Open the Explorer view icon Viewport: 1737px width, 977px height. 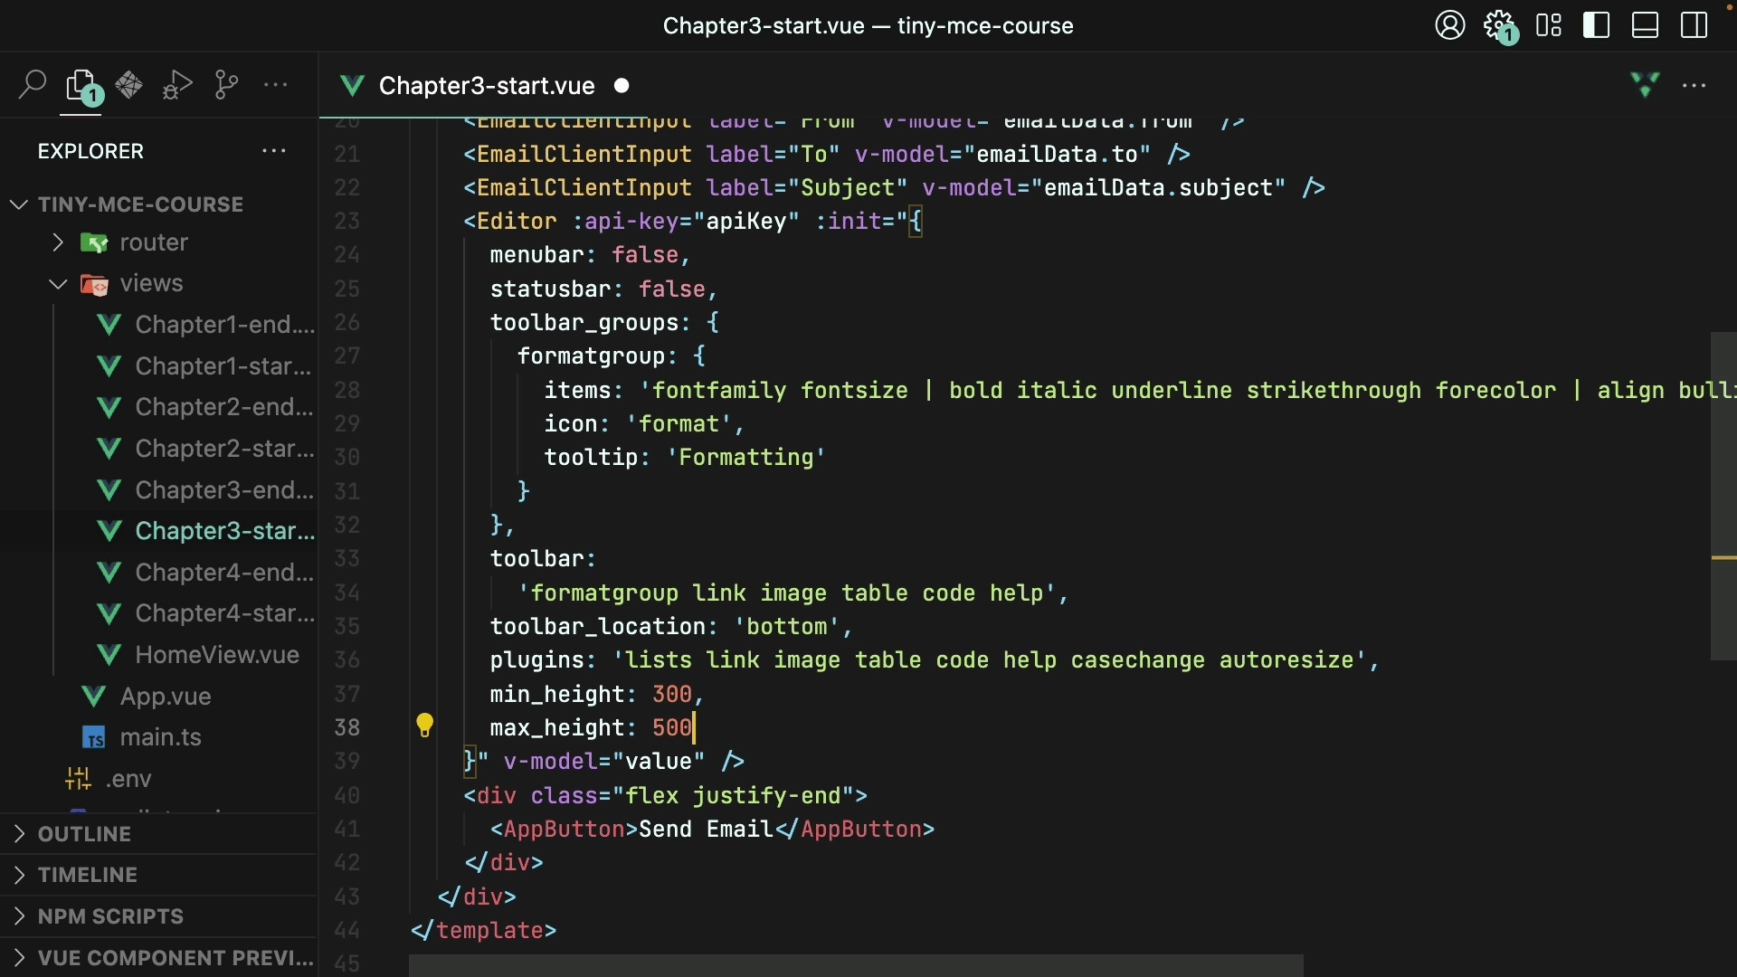point(83,87)
